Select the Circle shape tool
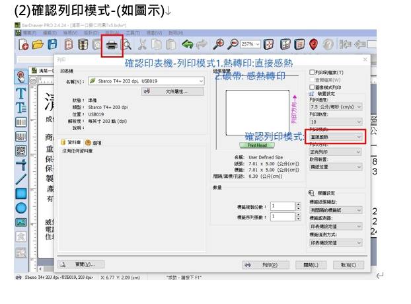The width and height of the screenshot is (411, 304). click(20, 208)
